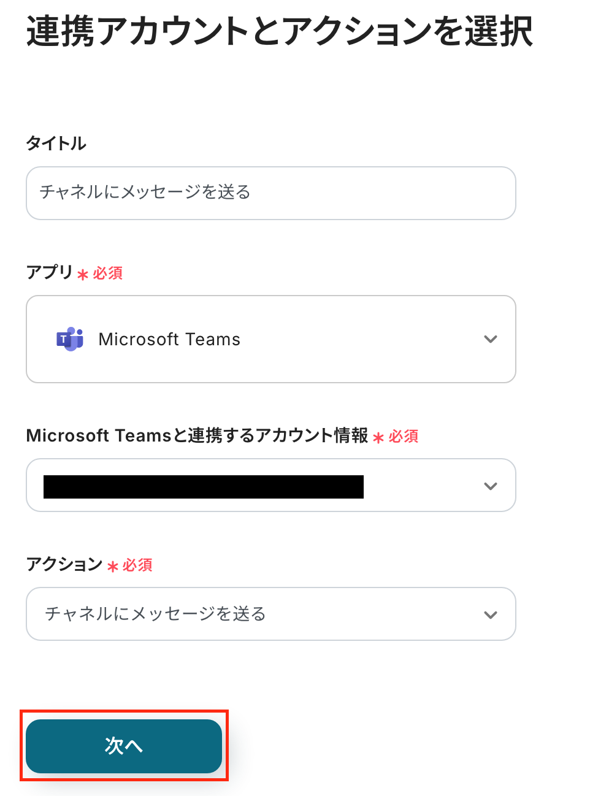The width and height of the screenshot is (590, 796).
Task: Click the 必須 marker beside アプリ
Action: [x=108, y=273]
